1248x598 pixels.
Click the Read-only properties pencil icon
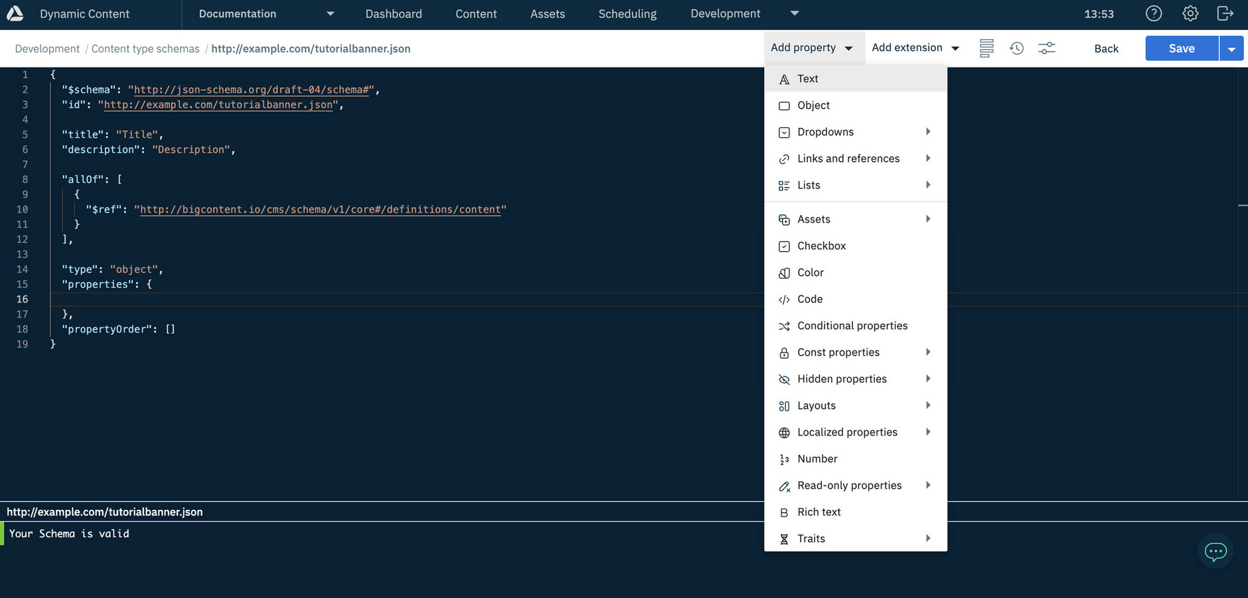coord(784,486)
